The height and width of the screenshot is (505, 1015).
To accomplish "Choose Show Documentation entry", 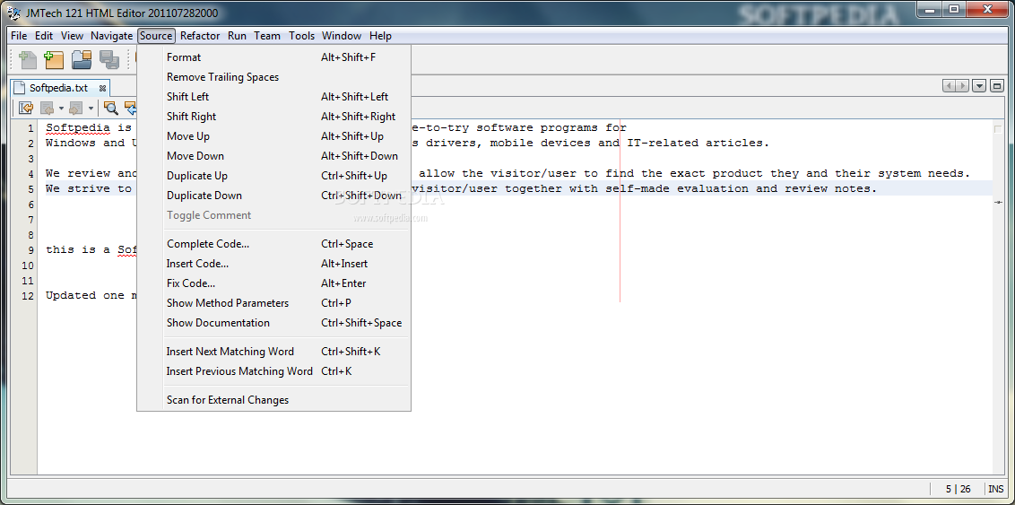I will point(273,323).
